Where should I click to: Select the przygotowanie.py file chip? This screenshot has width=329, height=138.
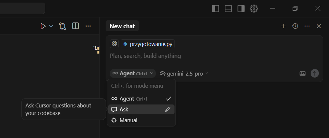[x=148, y=44]
